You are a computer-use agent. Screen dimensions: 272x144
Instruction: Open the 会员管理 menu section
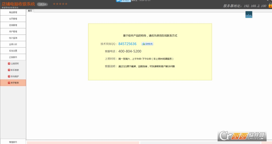(13, 19)
